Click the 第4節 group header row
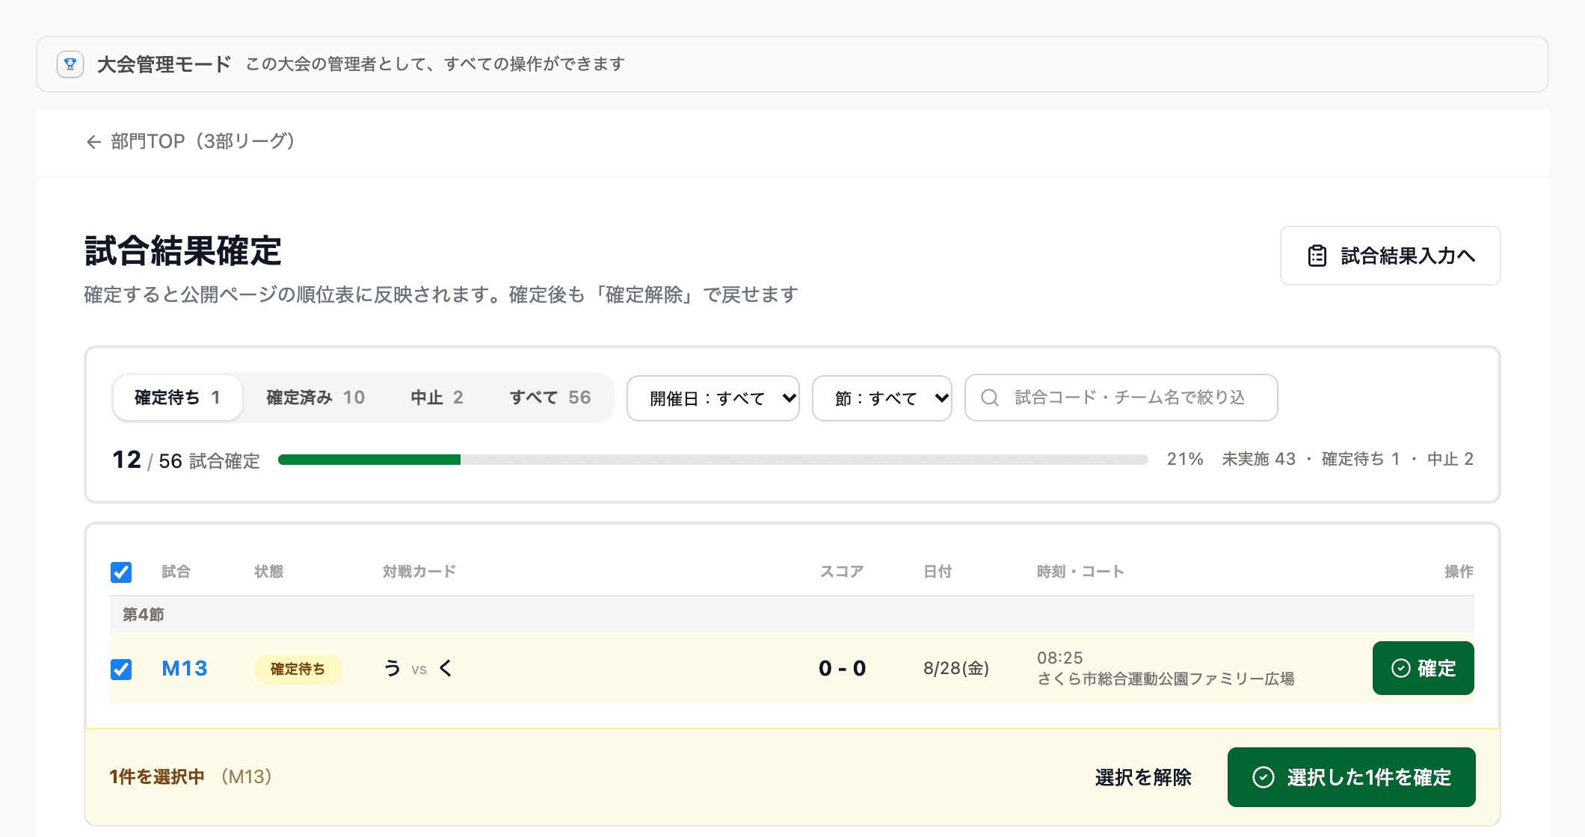The height and width of the screenshot is (837, 1585). (x=792, y=614)
